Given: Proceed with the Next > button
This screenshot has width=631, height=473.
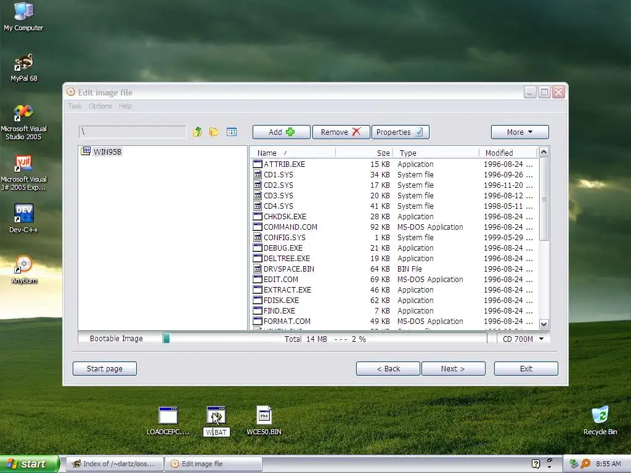Looking at the screenshot, I should pos(453,368).
